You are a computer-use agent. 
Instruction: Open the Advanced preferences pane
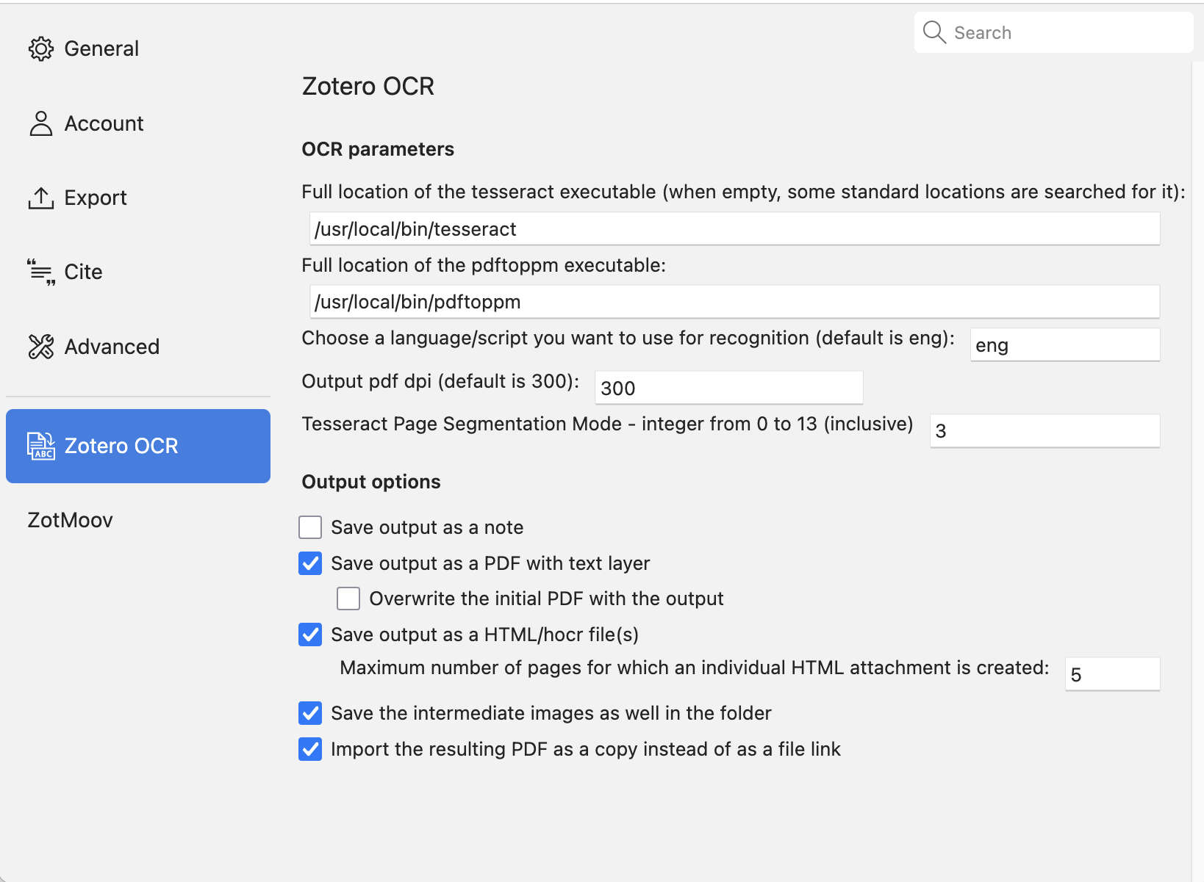tap(138, 347)
